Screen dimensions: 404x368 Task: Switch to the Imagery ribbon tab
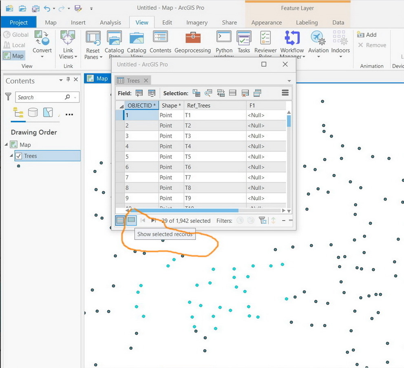[x=197, y=23]
